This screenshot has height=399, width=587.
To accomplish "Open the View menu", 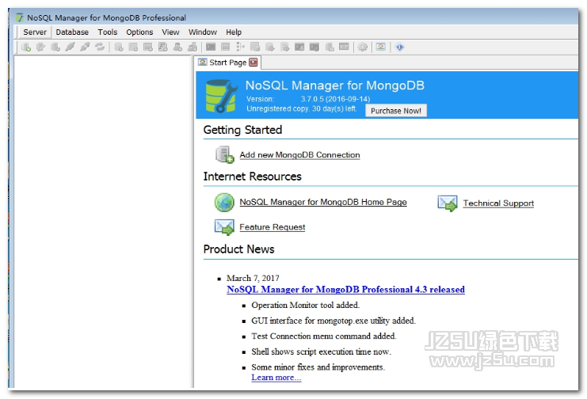I will (x=170, y=32).
